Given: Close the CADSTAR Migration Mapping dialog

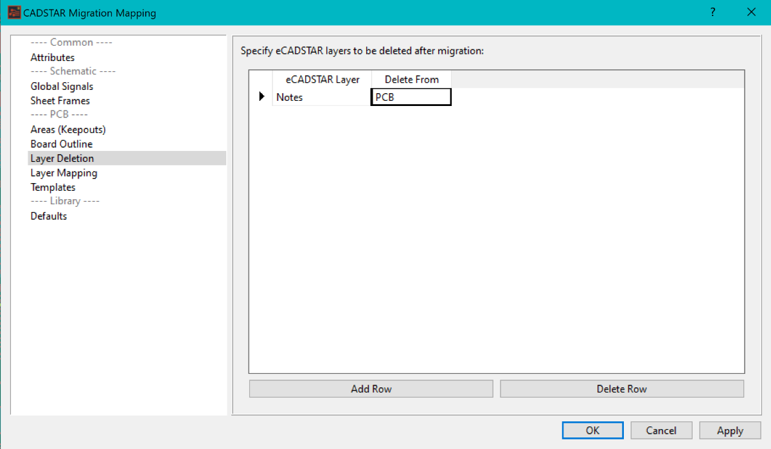Looking at the screenshot, I should (x=751, y=12).
